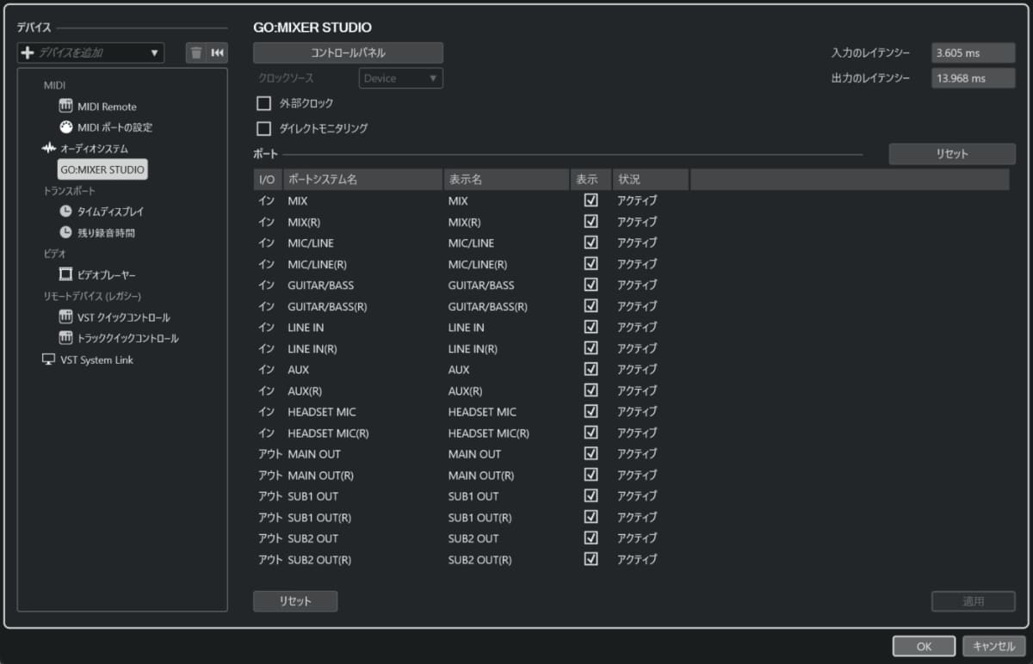Select GO:MIXER STUDIO tree item
The width and height of the screenshot is (1033, 664).
102,169
